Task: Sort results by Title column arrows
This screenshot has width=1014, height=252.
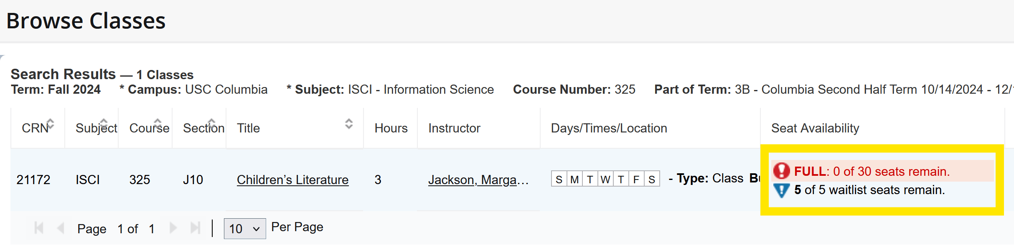Action: point(349,123)
